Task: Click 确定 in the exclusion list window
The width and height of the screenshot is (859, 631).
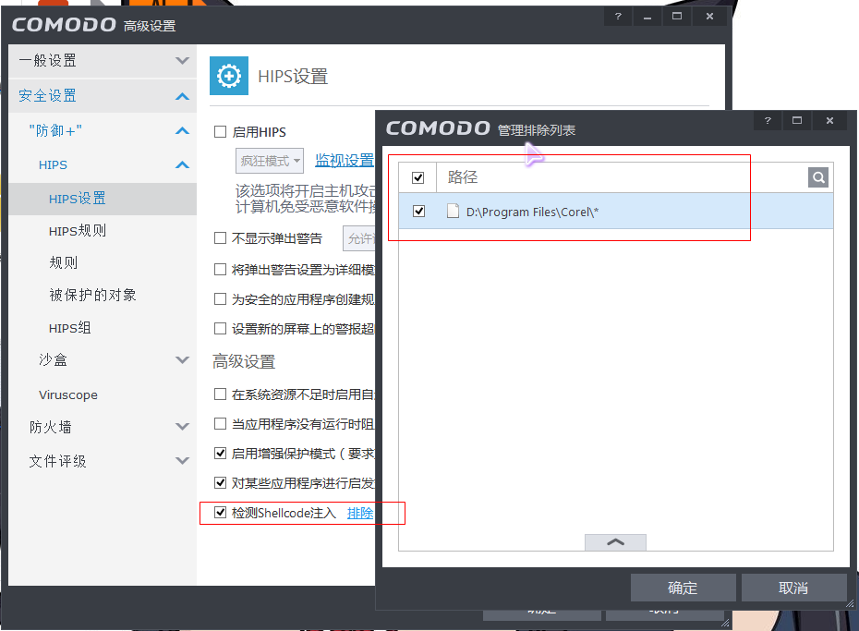Action: point(684,588)
